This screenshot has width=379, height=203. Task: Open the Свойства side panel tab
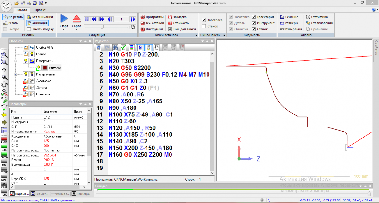point(376,51)
